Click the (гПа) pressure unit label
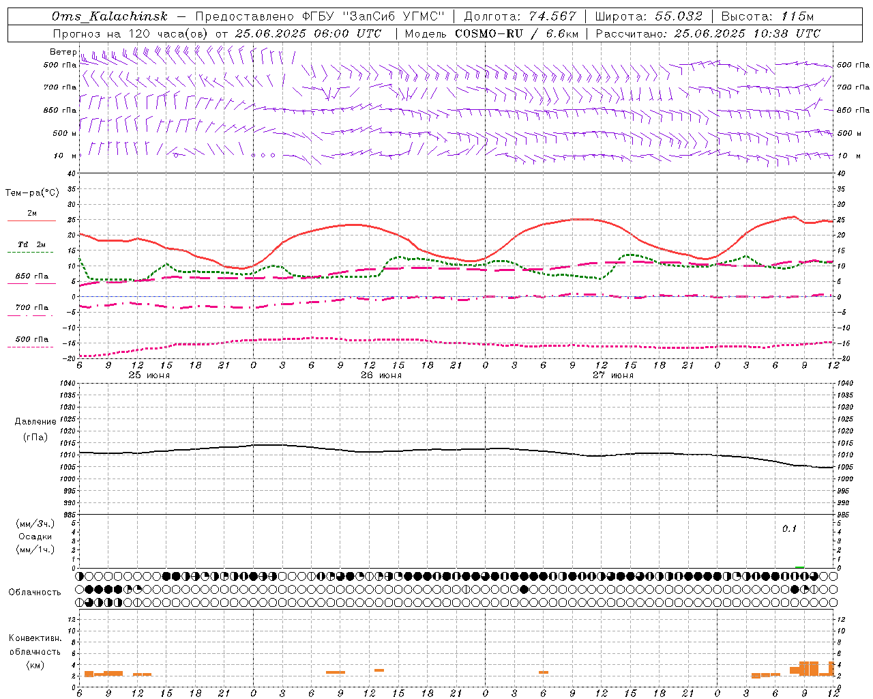Image resolution: width=873 pixels, height=699 pixels. pyautogui.click(x=35, y=437)
